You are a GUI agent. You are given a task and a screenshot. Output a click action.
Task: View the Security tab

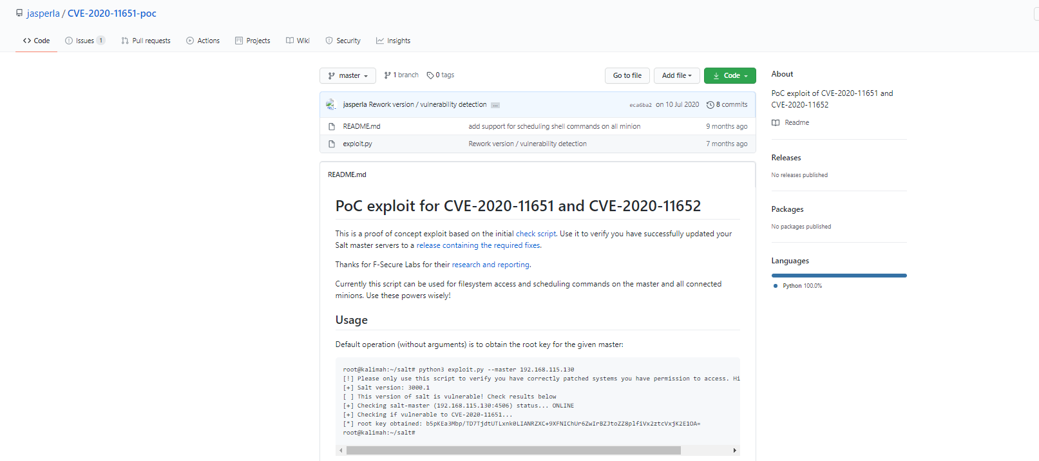click(x=343, y=41)
